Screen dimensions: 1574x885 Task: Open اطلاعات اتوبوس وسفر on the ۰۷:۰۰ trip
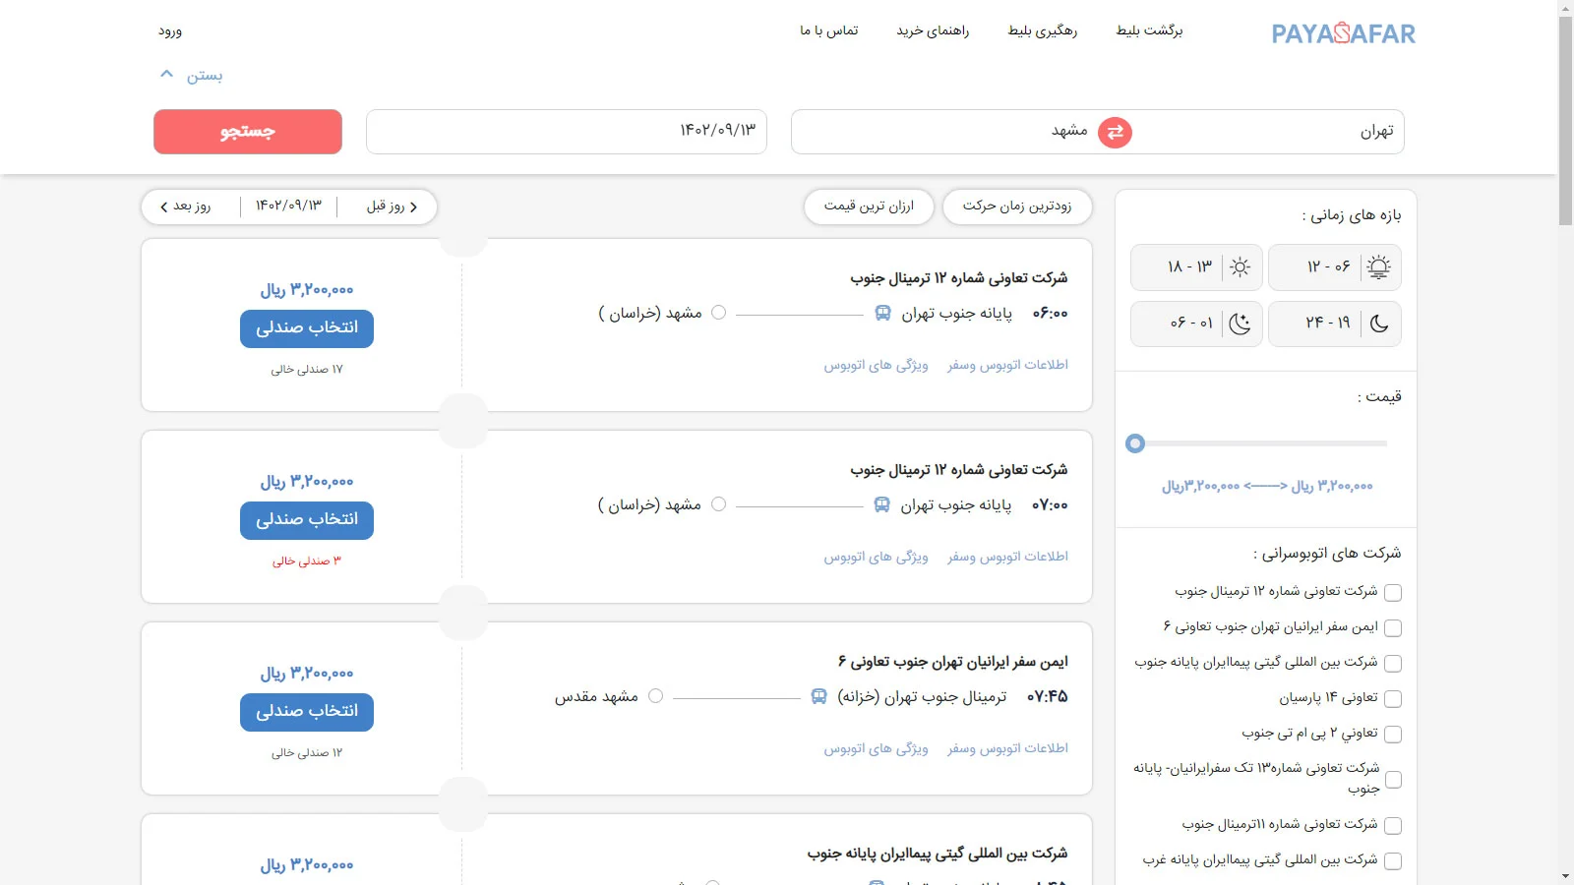(x=1007, y=557)
